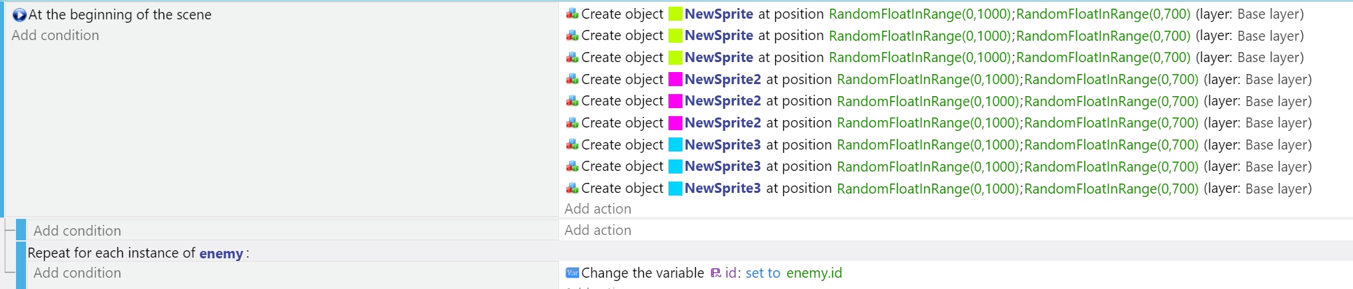Click the 'set to' operator of variable action
The width and height of the screenshot is (1353, 289).
tap(763, 273)
